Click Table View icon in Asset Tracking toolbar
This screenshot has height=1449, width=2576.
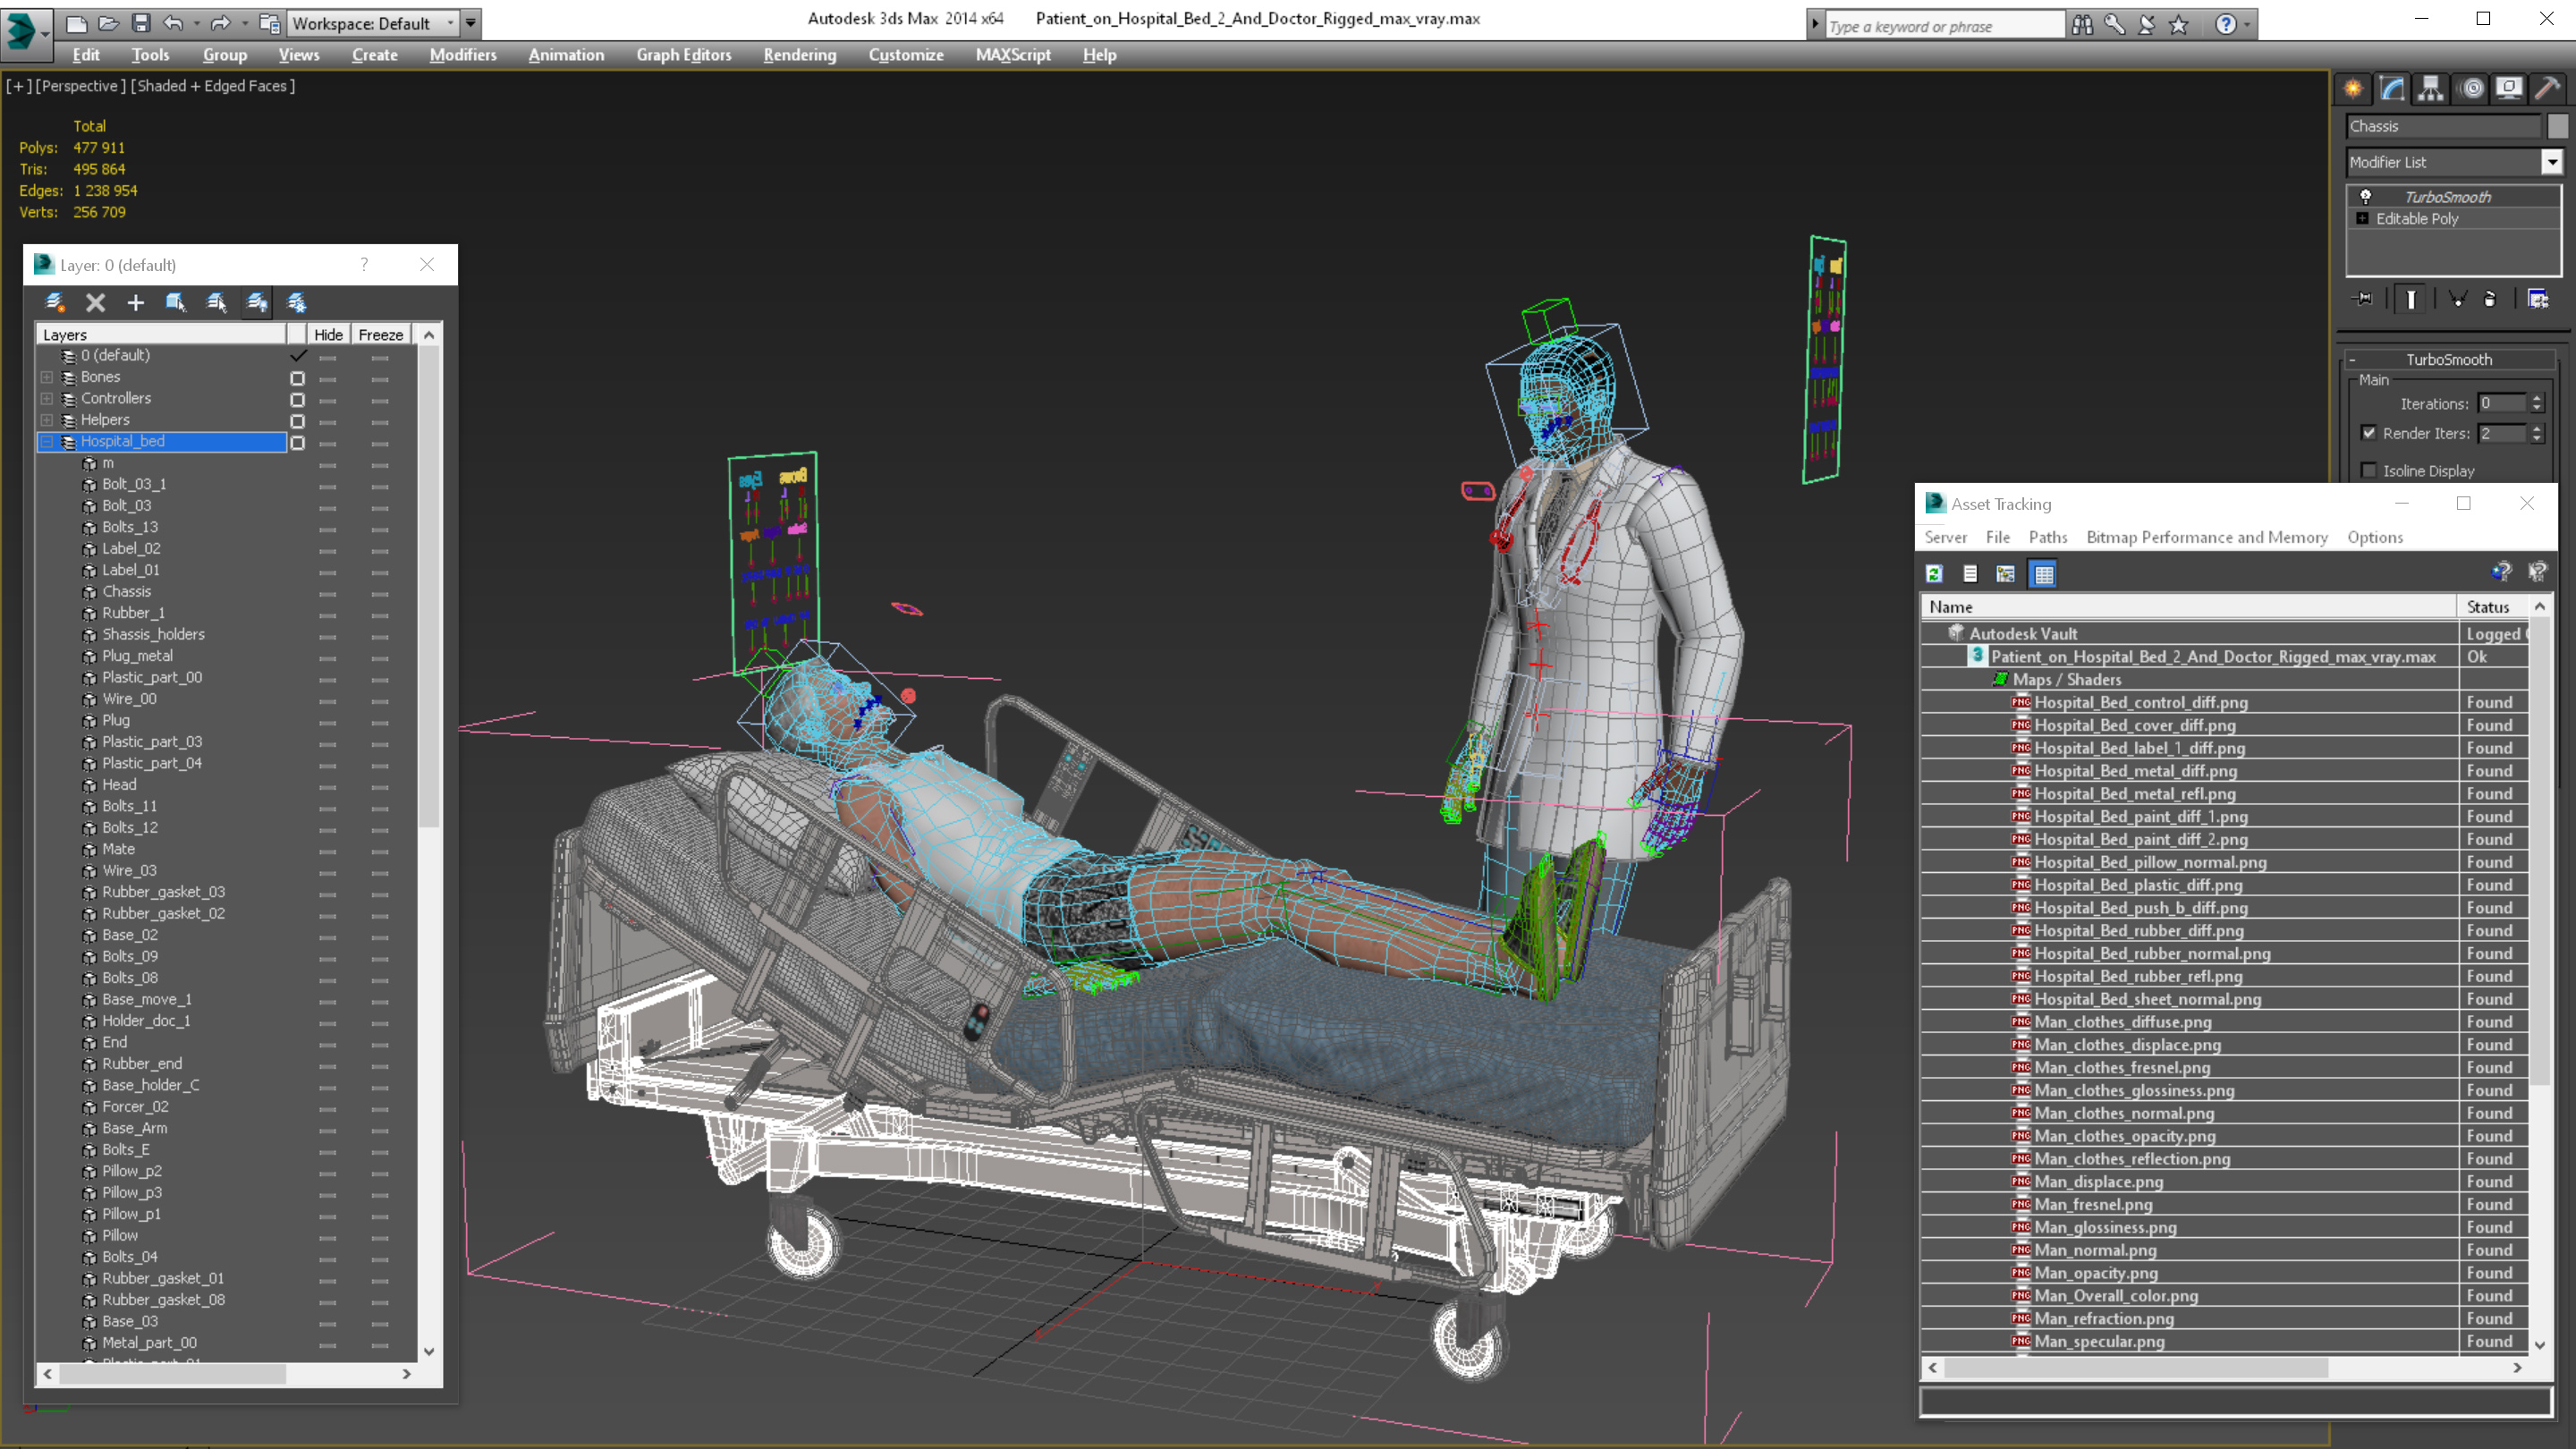click(x=2043, y=573)
